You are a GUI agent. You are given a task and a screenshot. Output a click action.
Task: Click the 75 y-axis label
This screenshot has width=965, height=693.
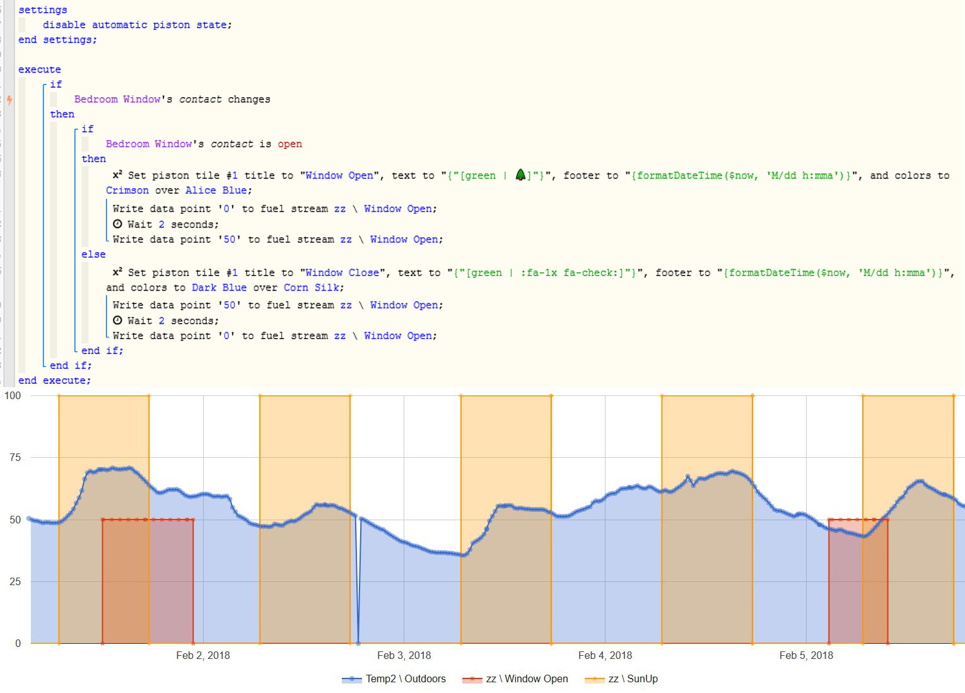click(15, 458)
